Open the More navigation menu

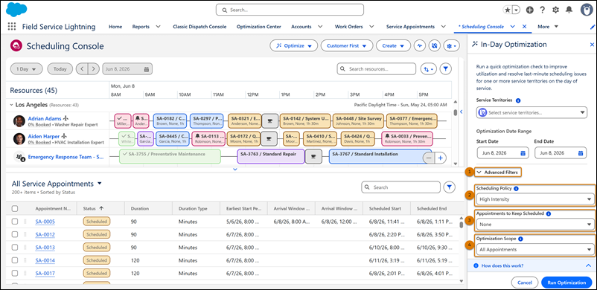548,27
